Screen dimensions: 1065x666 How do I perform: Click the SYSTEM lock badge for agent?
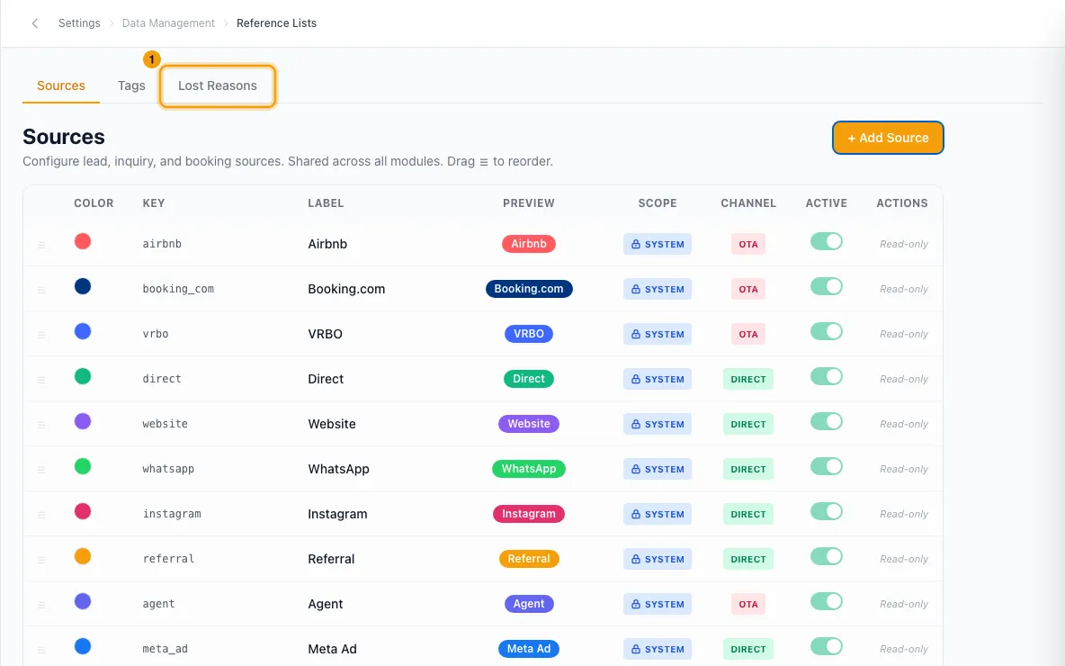point(658,604)
